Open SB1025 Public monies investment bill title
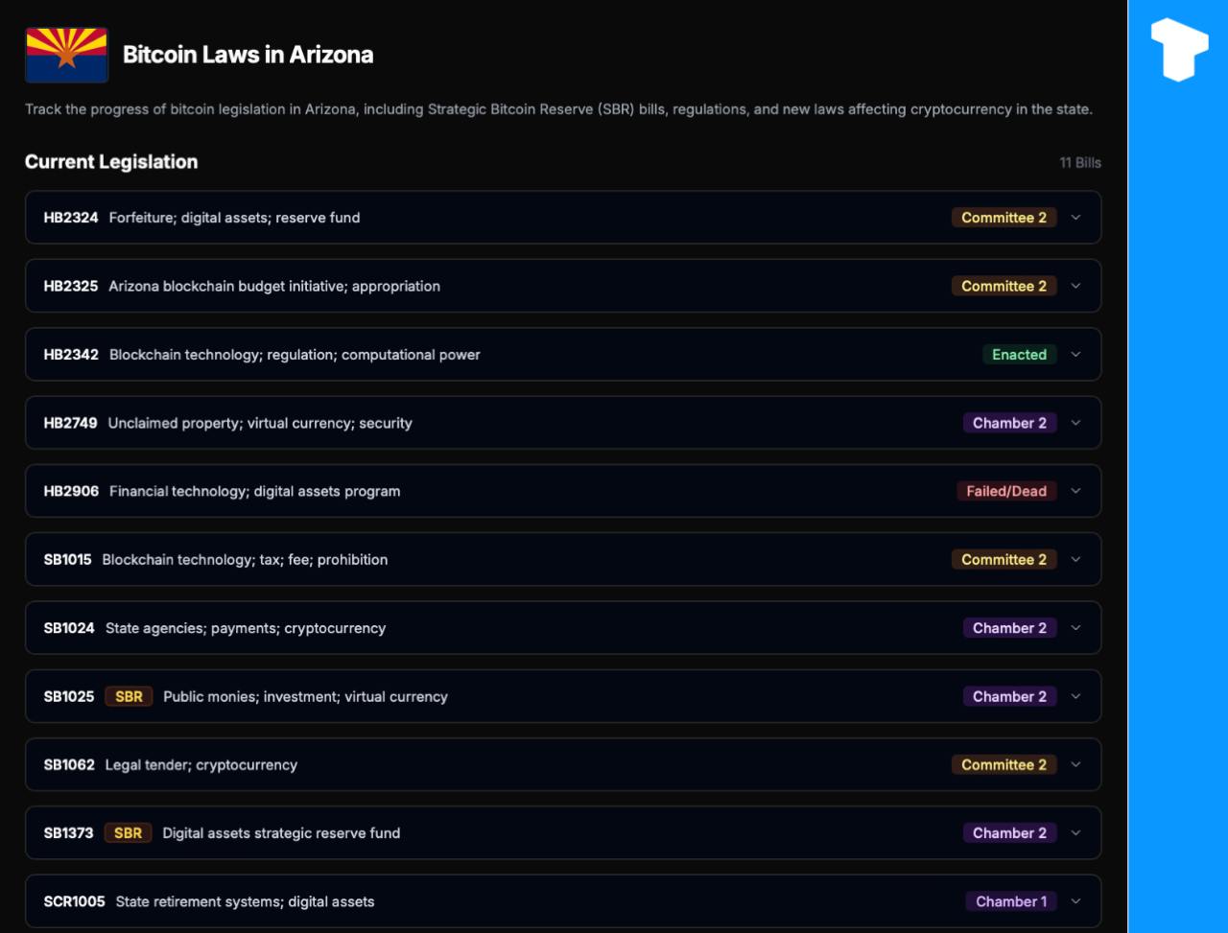Screen dimensions: 1228x933 tap(305, 697)
